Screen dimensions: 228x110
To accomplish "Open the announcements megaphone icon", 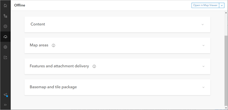I will (x=5, y=95).
